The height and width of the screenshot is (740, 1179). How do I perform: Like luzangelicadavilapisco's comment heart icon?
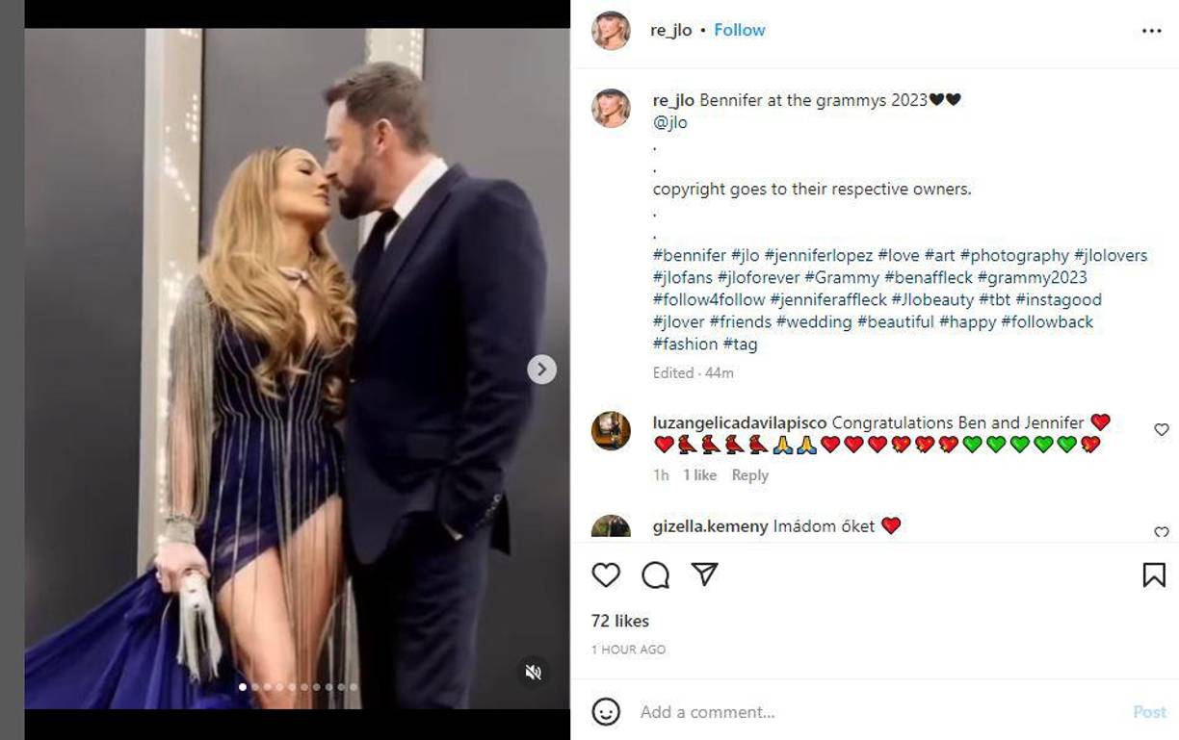click(x=1161, y=430)
